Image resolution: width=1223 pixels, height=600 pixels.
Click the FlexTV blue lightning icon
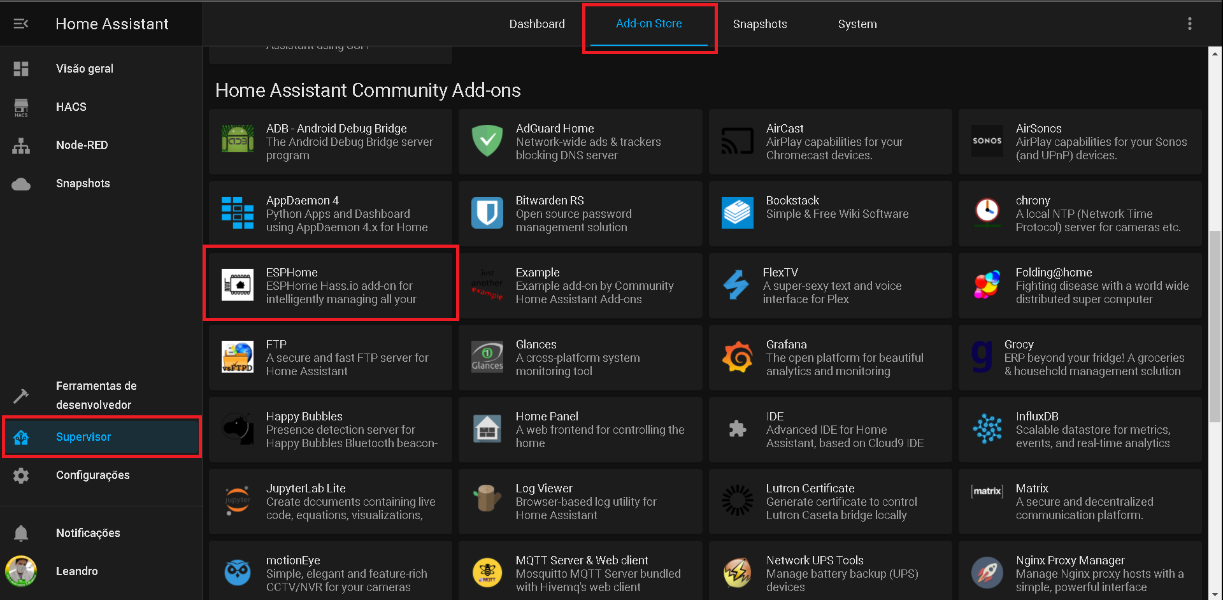coord(736,285)
